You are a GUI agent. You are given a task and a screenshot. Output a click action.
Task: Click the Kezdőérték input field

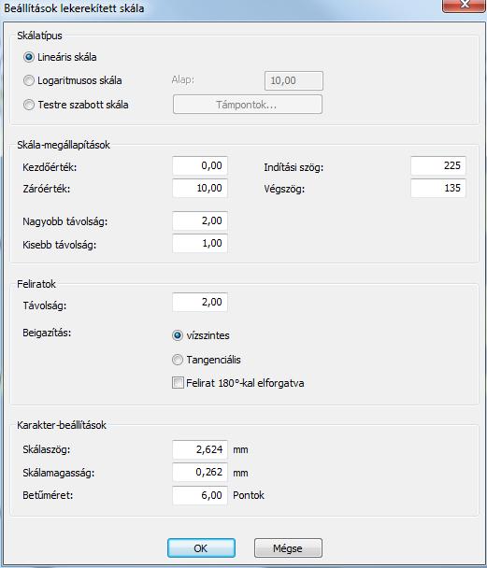200,166
